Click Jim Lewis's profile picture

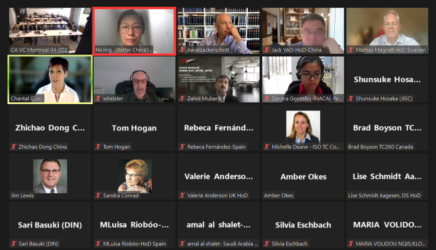pyautogui.click(x=50, y=176)
